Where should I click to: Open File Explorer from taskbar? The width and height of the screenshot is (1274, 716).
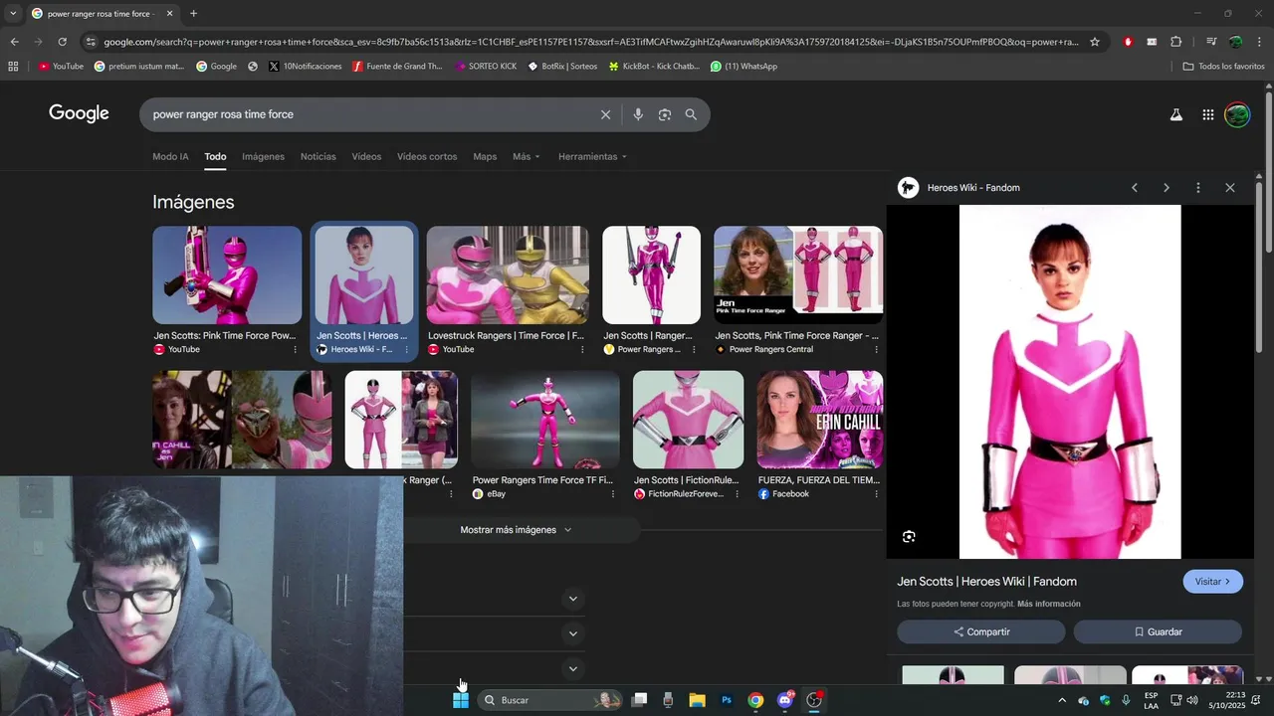click(697, 700)
